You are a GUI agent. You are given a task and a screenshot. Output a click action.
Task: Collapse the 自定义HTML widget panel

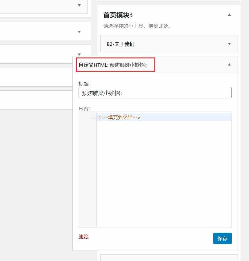point(229,65)
